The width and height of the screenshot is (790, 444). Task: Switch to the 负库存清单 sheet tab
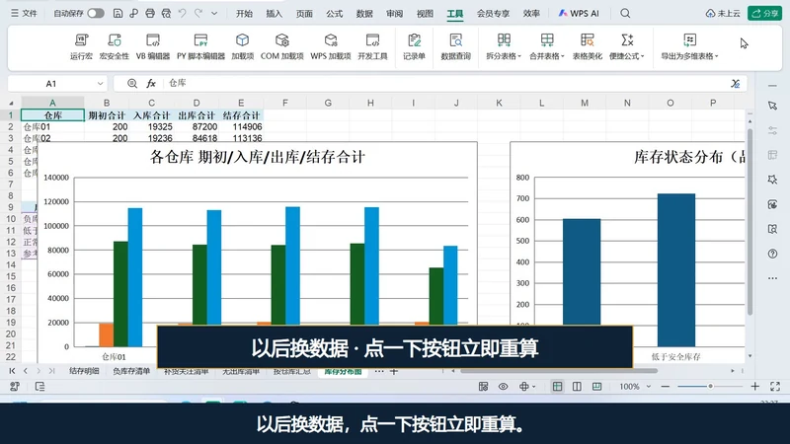131,371
